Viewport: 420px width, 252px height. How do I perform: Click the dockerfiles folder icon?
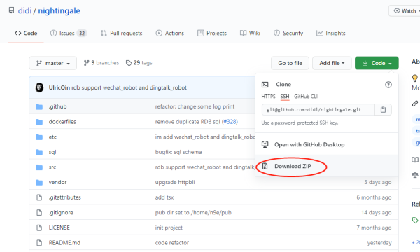39,122
